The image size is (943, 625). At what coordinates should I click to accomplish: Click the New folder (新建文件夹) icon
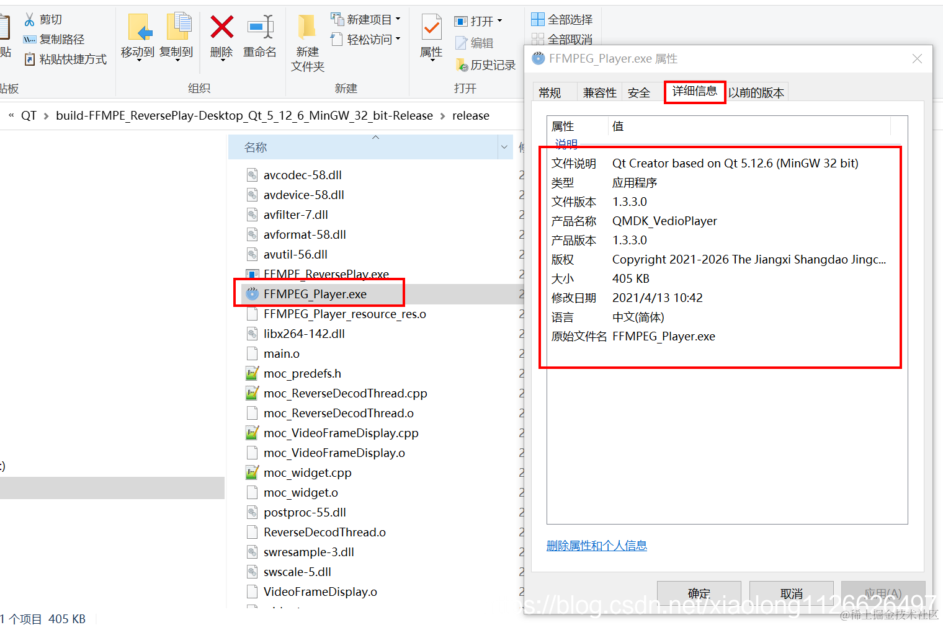pos(306,28)
